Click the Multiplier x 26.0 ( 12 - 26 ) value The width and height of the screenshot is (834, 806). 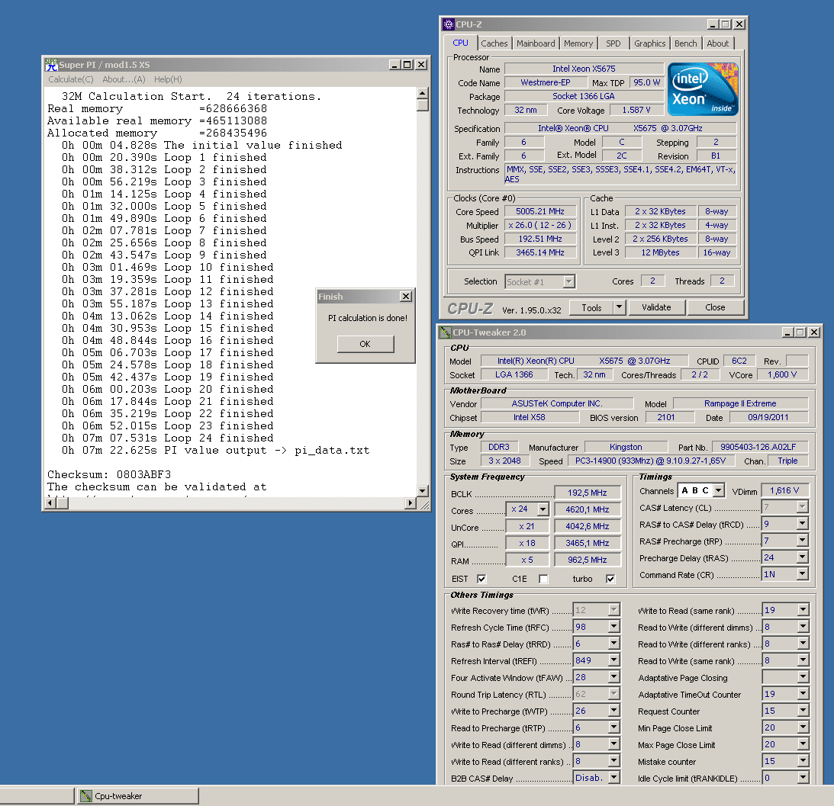point(540,226)
